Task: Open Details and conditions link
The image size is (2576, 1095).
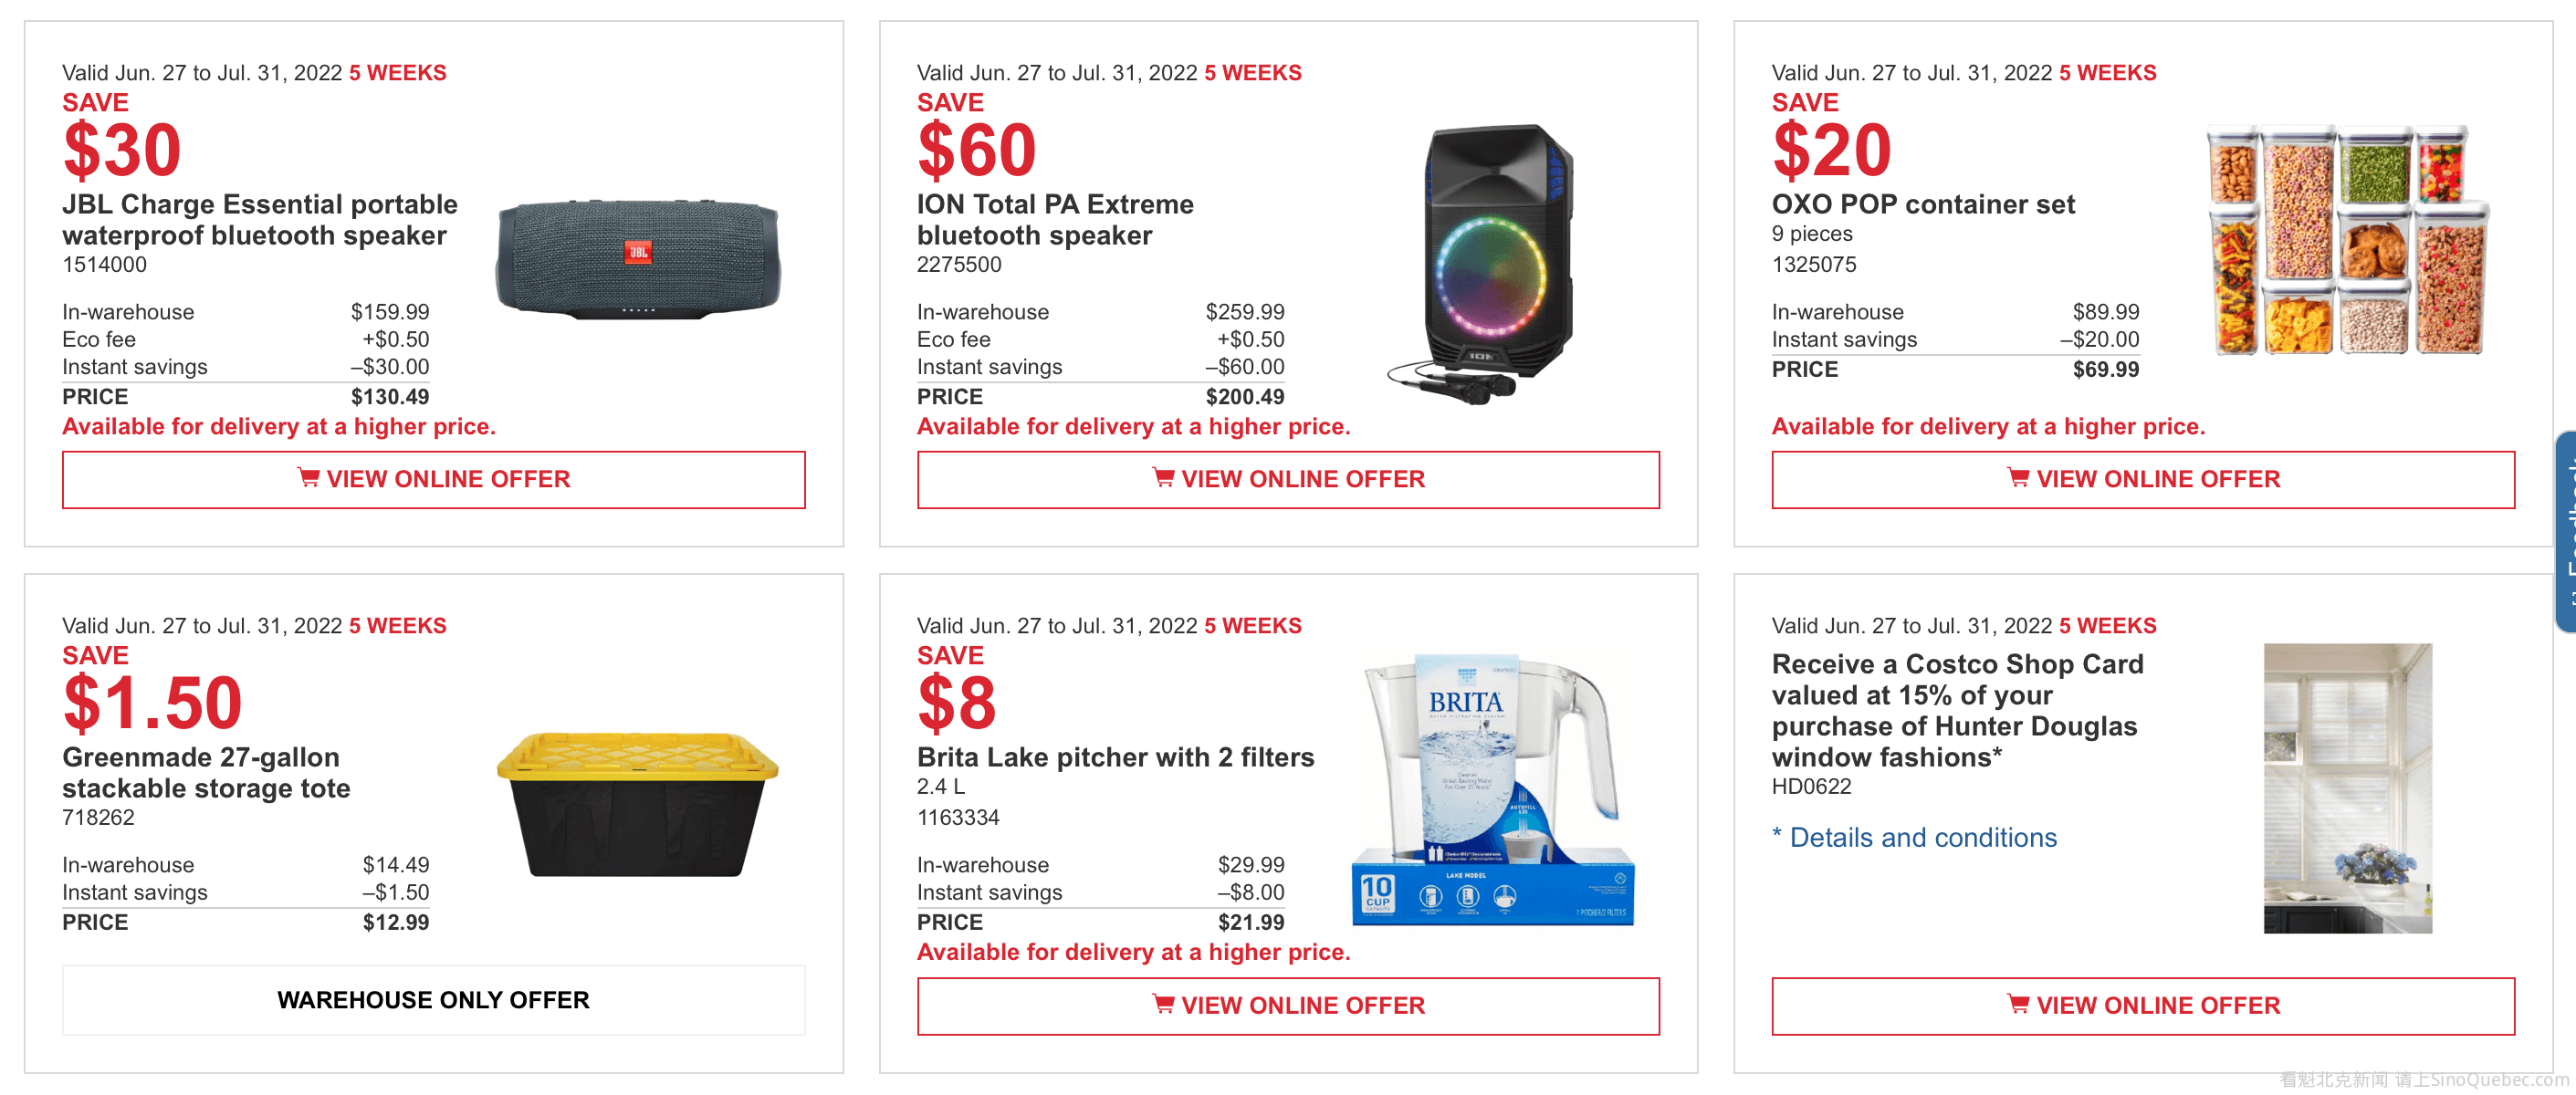Action: 1921,838
